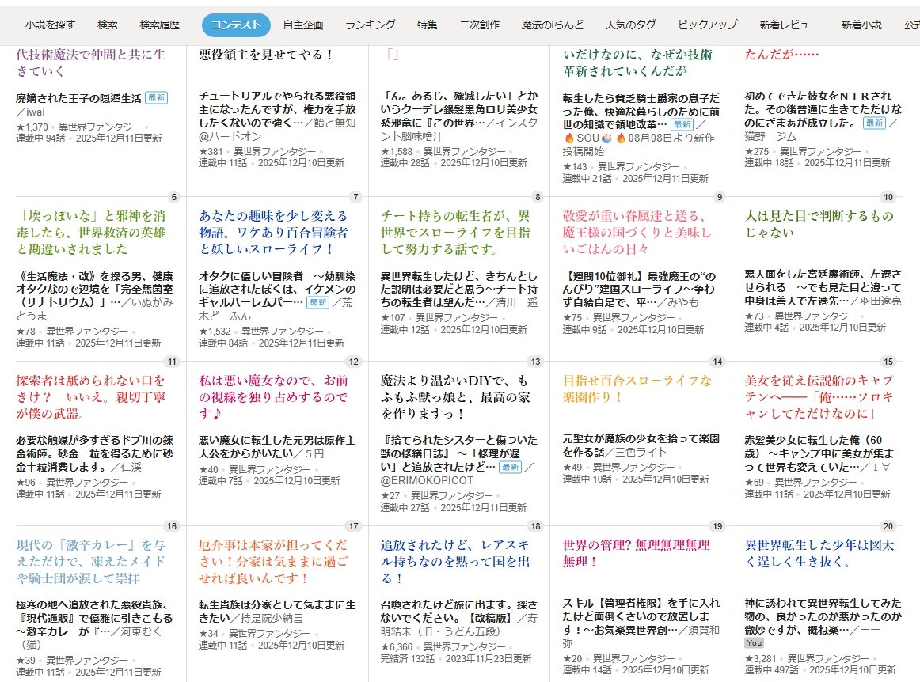
Task: Click the 最新 badge beside 廃嫡された王子の隠遁生活
Action: (156, 98)
